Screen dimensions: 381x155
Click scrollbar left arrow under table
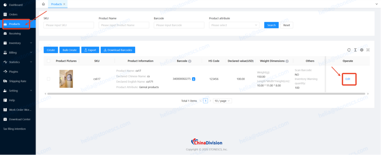45,94
